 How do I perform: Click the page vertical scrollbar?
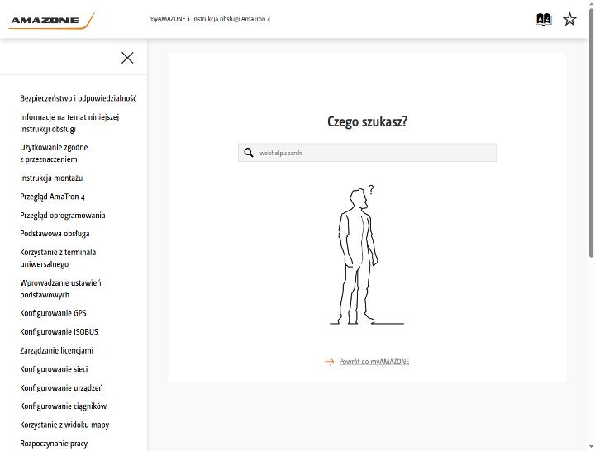pyautogui.click(x=591, y=133)
